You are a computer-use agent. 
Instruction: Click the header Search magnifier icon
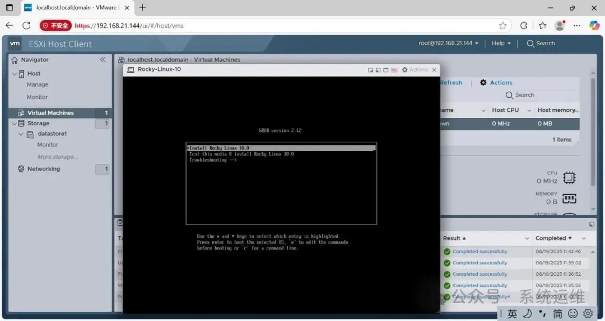click(530, 44)
